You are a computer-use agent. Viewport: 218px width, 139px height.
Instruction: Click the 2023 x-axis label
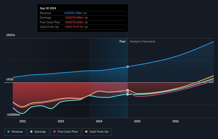tap(61, 121)
